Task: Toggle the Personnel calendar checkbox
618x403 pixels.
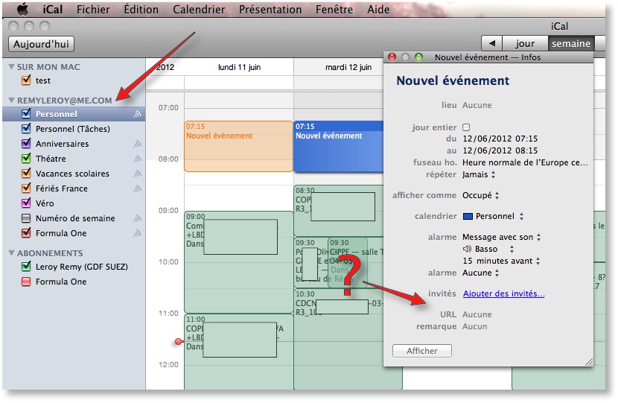Action: click(x=26, y=114)
